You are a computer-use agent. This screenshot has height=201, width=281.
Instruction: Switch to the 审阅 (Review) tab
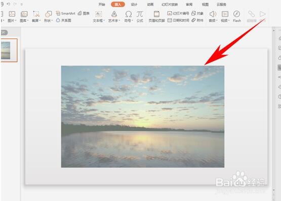click(x=189, y=4)
